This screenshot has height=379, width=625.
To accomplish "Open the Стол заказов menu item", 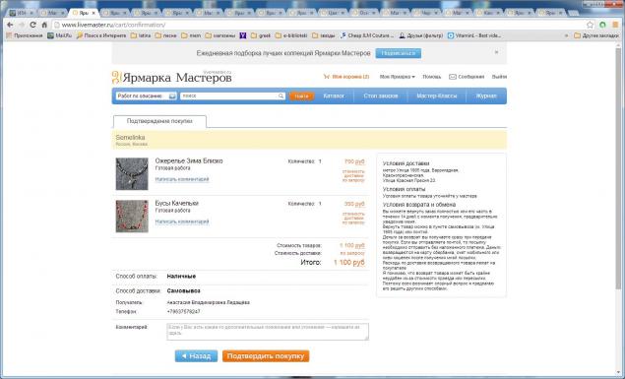I will click(381, 96).
